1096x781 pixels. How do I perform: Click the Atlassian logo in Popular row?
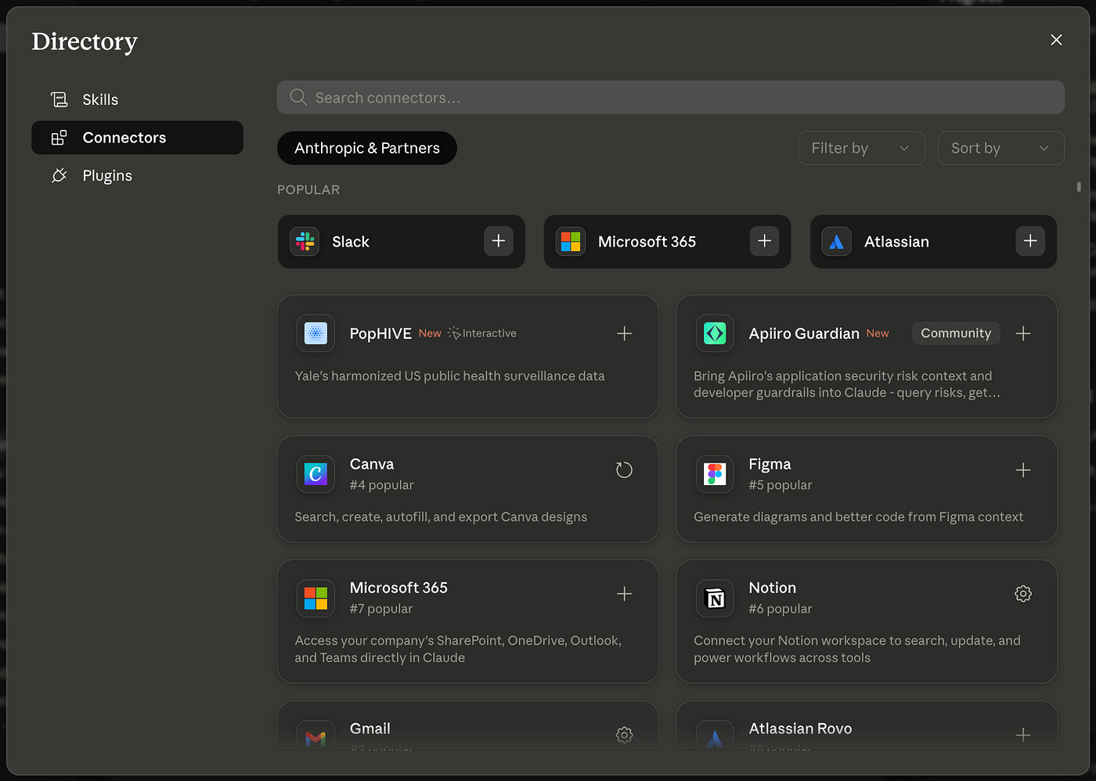836,241
